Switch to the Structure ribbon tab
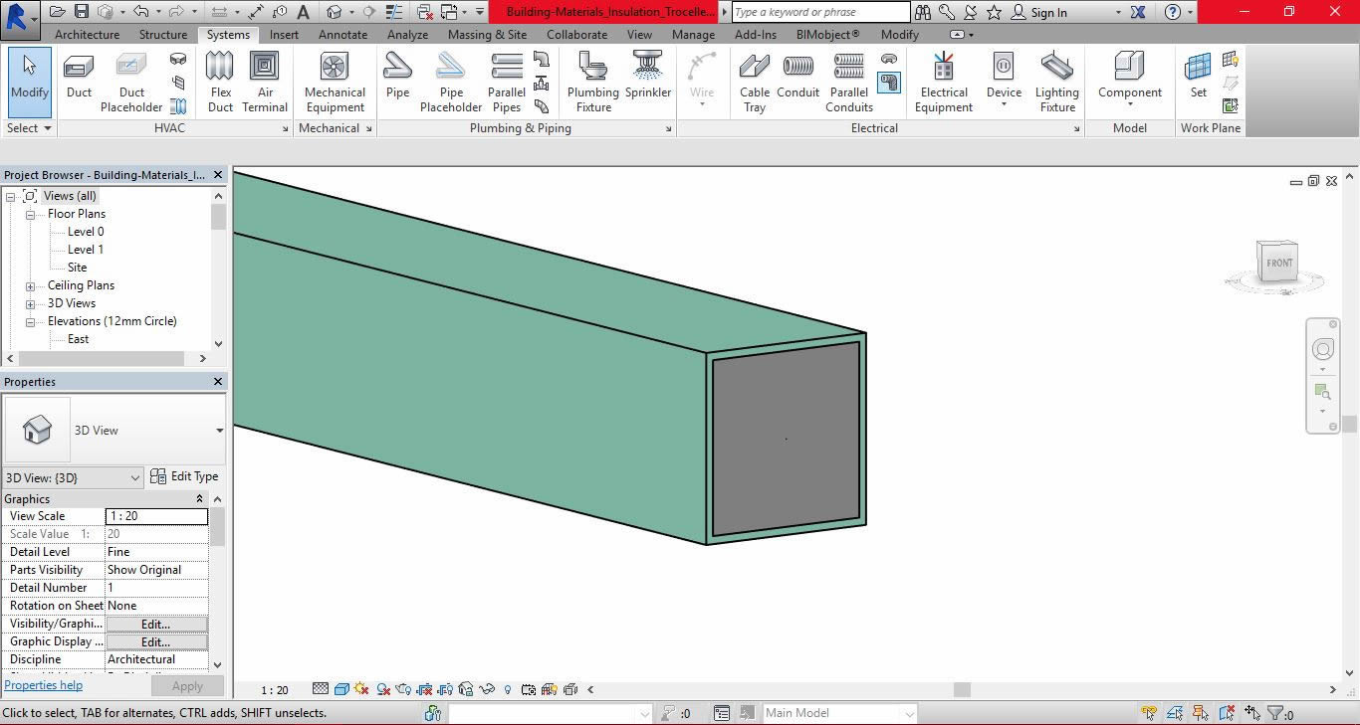Image resolution: width=1360 pixels, height=725 pixels. click(163, 34)
